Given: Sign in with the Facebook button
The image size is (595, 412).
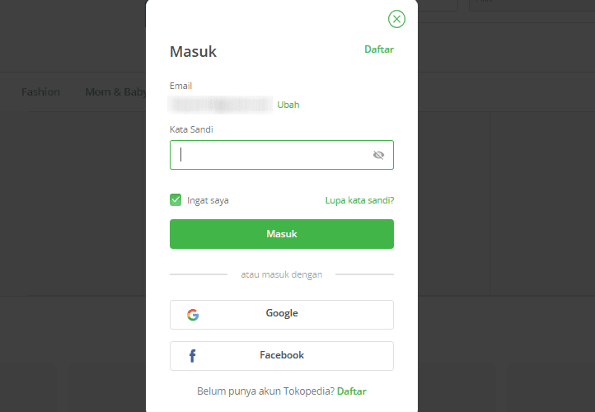Looking at the screenshot, I should tap(282, 356).
